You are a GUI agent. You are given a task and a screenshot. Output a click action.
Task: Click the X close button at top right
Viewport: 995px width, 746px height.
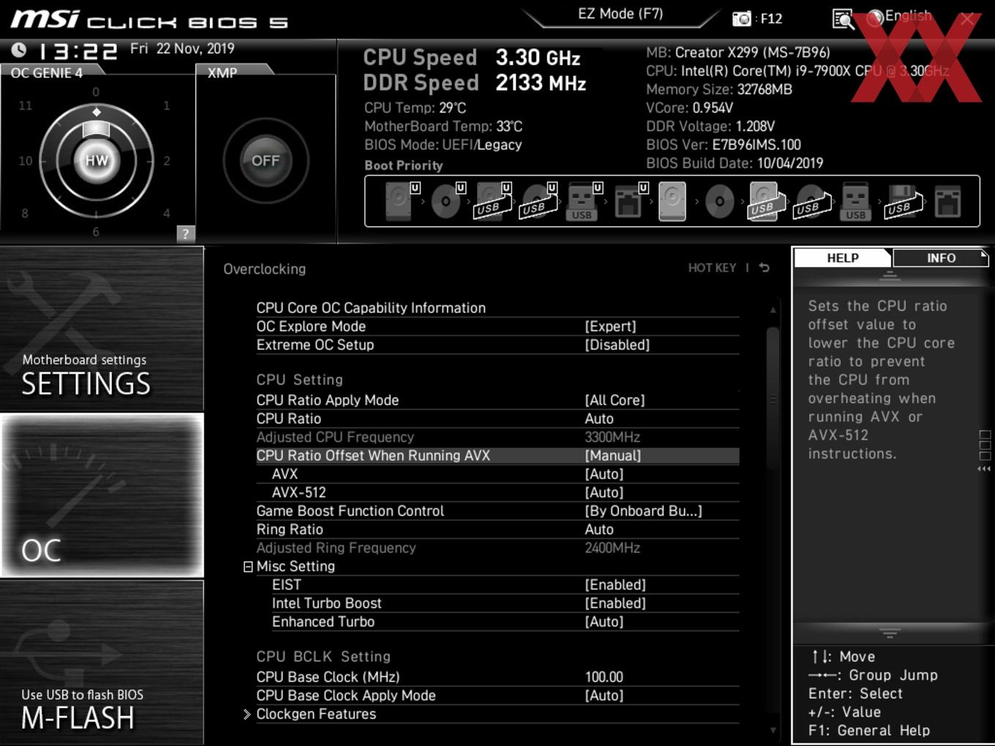pos(967,19)
